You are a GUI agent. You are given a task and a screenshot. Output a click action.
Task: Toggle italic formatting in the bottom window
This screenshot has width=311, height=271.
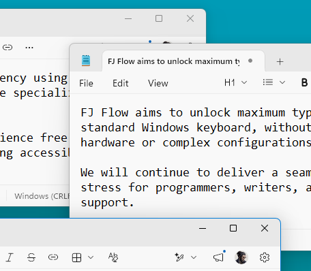coord(10,257)
